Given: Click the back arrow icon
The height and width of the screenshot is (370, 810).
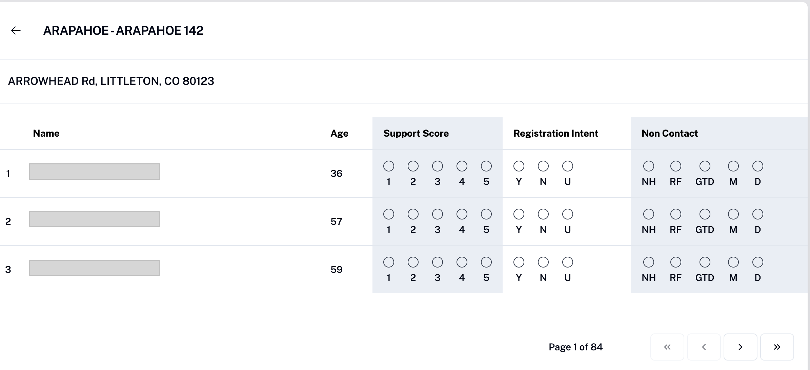Looking at the screenshot, I should pyautogui.click(x=16, y=31).
